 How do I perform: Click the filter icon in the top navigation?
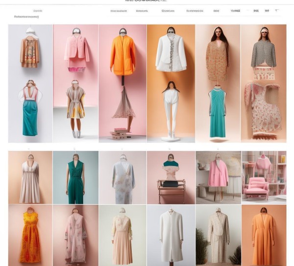(277, 10)
